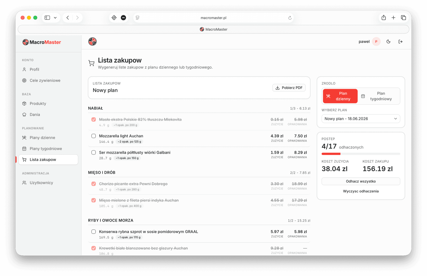Reload the page with the refresh icon

290,18
